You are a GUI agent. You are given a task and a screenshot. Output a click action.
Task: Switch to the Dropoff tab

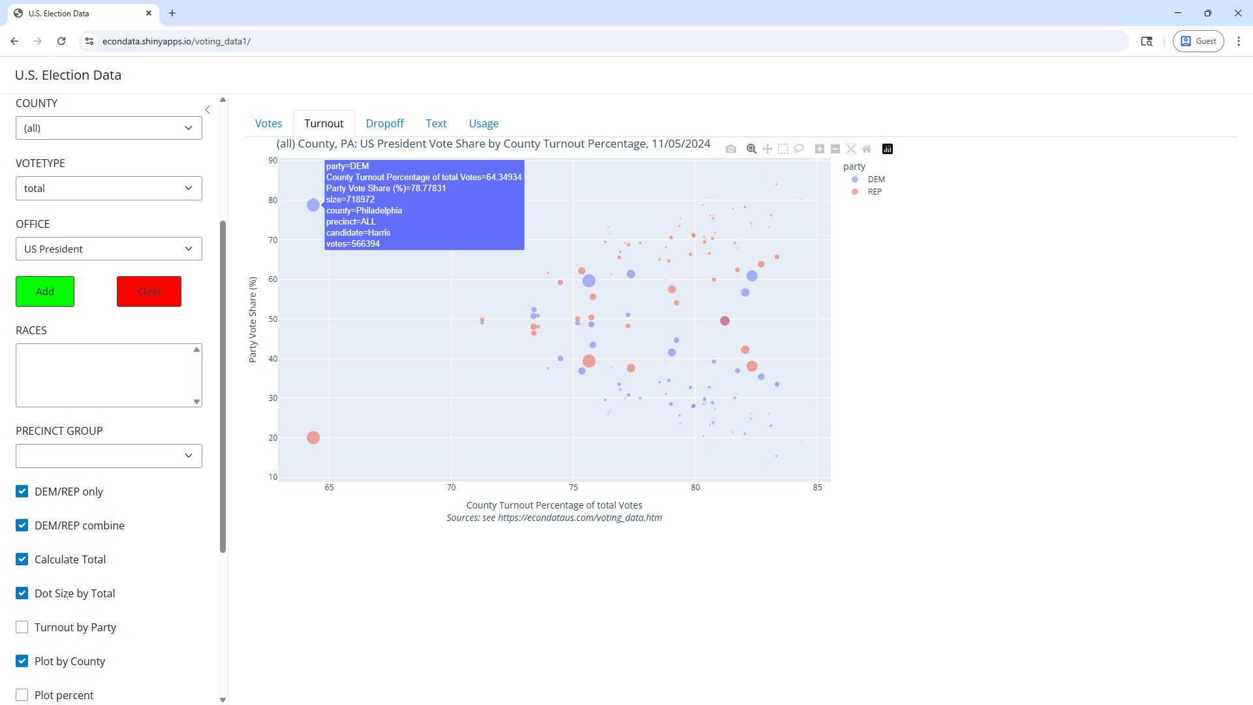coord(384,123)
